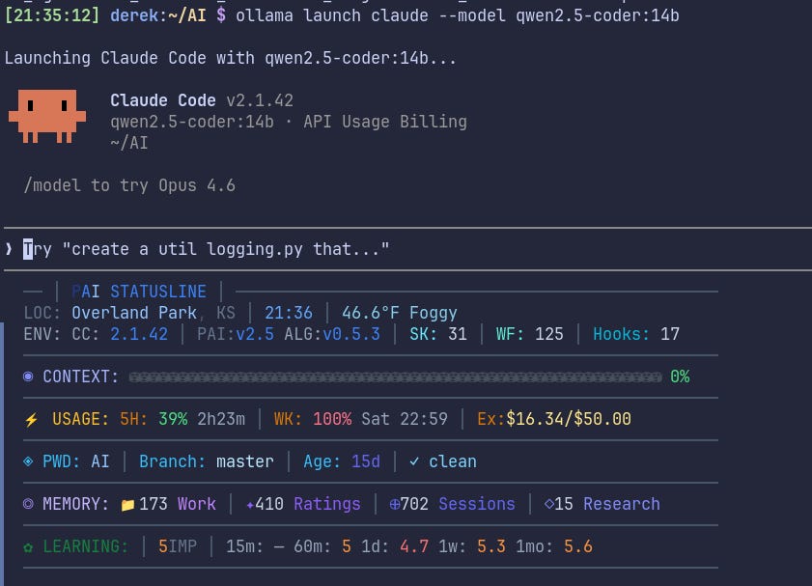Image resolution: width=812 pixels, height=586 pixels.
Task: Click the timestamp [21:35:12]
Action: pyautogui.click(x=52, y=15)
